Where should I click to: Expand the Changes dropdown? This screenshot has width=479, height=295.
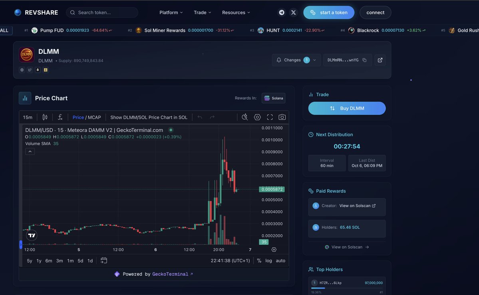coord(296,60)
